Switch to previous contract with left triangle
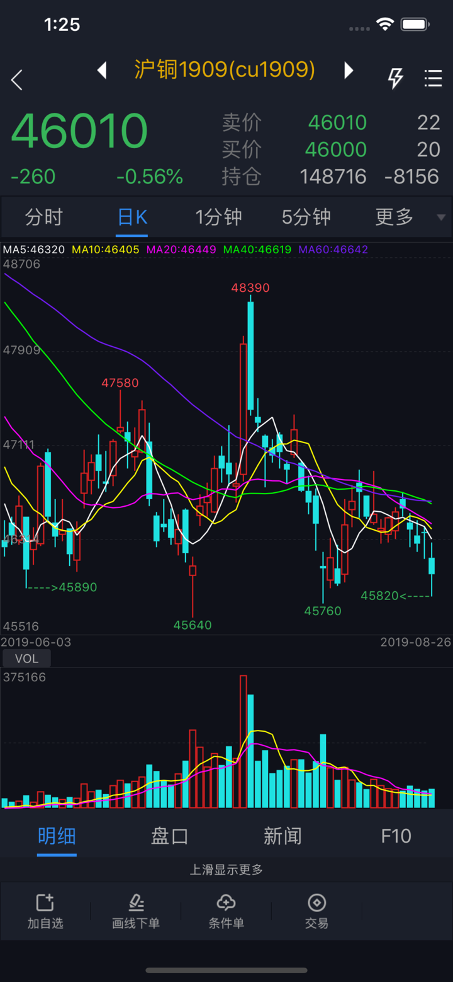This screenshot has height=982, width=453. coord(102,70)
